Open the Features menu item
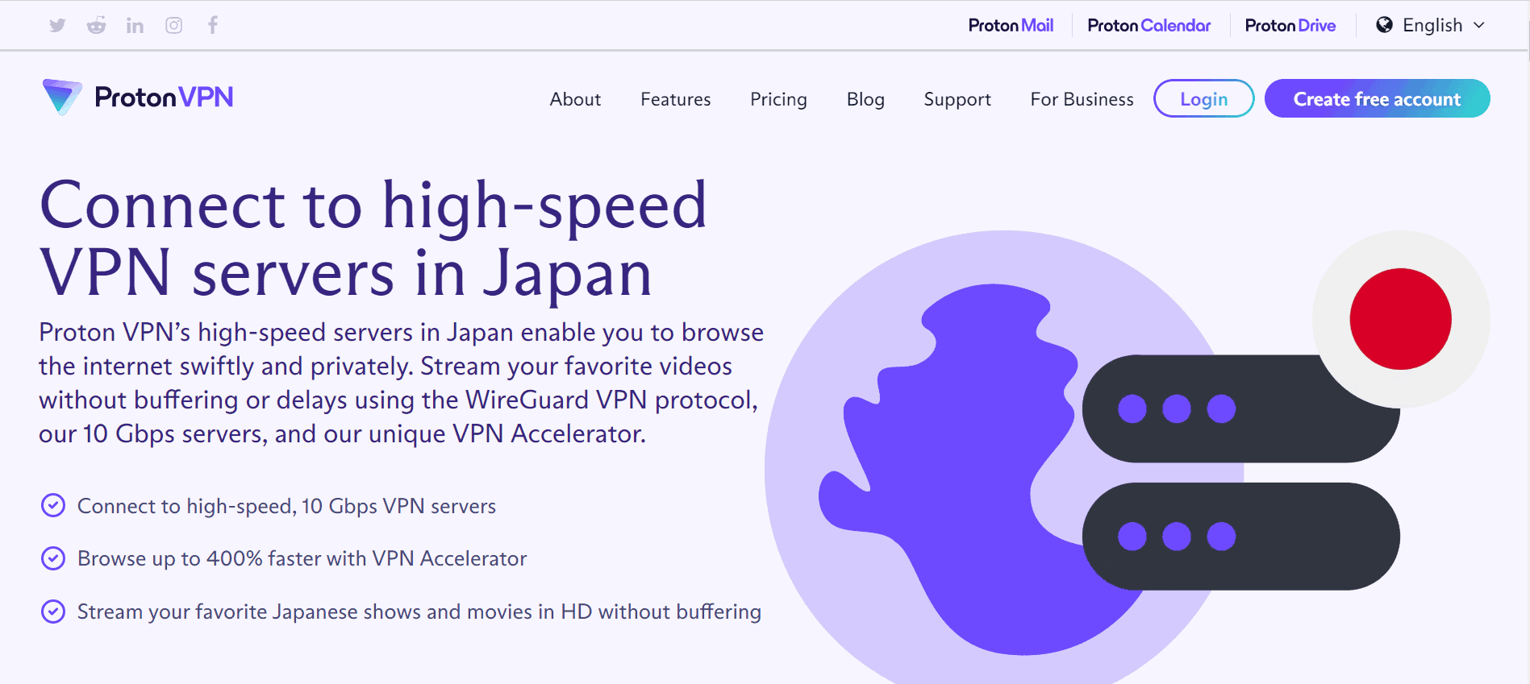The width and height of the screenshot is (1530, 684). pos(675,99)
